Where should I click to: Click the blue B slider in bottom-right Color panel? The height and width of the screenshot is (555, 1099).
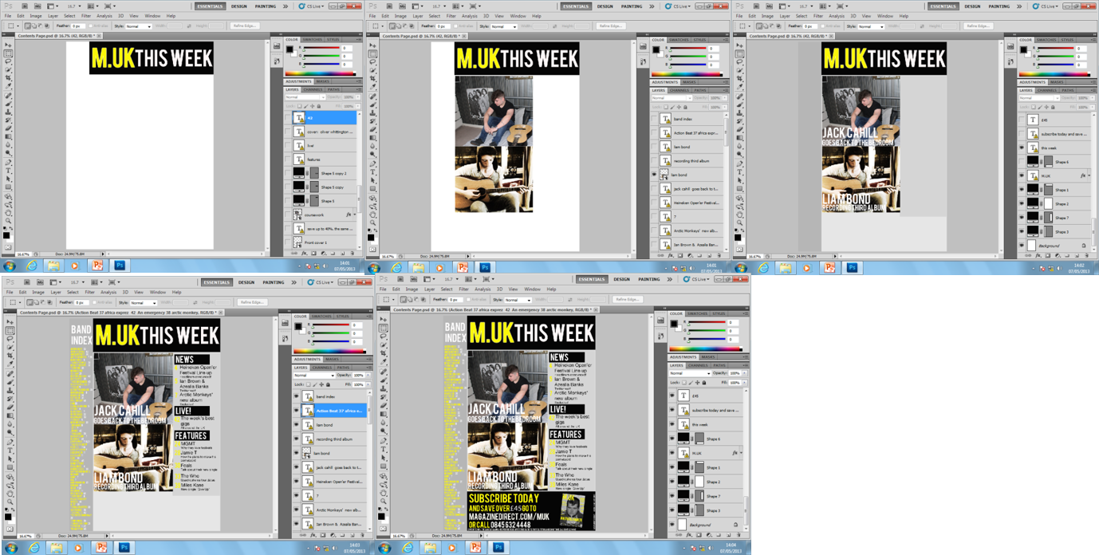[x=707, y=340]
